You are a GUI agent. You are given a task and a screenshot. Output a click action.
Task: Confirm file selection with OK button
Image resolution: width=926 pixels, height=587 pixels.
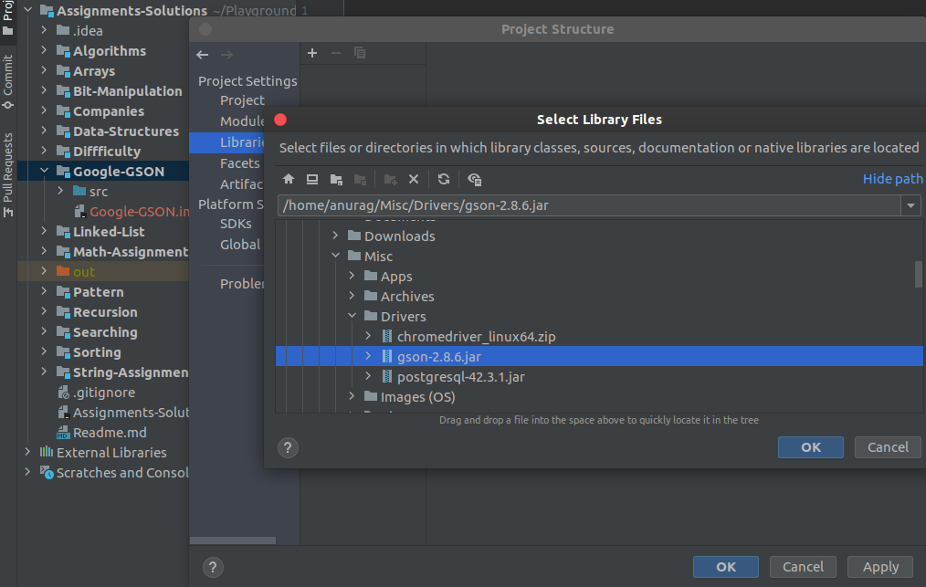(810, 447)
